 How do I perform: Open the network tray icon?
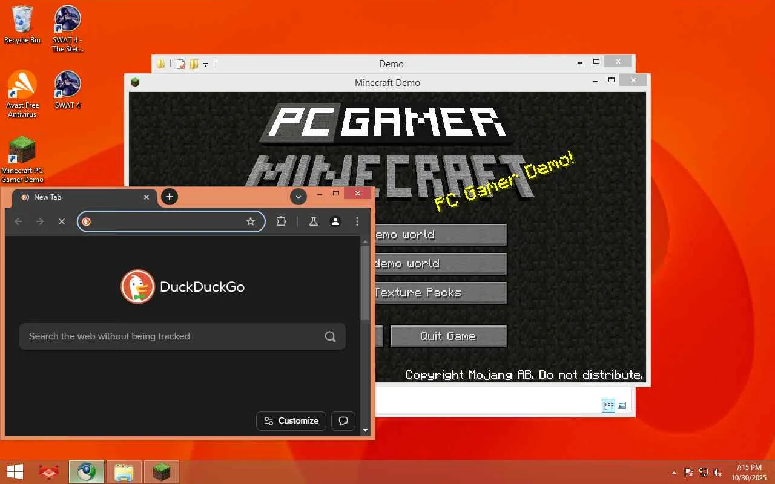704,473
